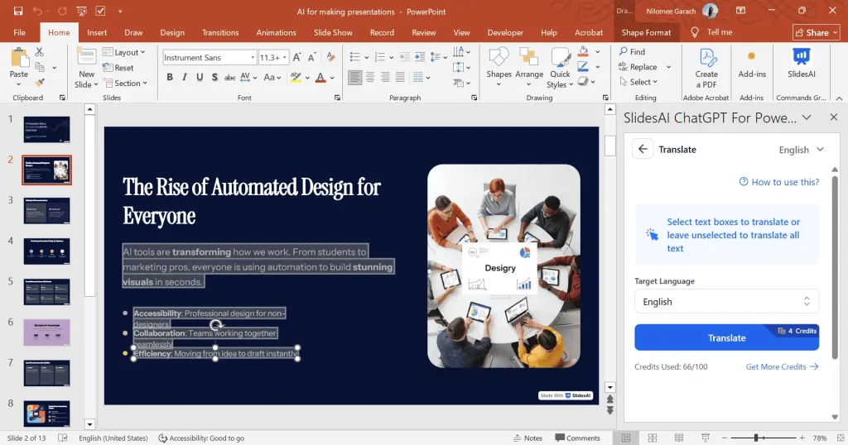848x445 pixels.
Task: Launch the SlidesAI add-in
Action: click(x=801, y=64)
